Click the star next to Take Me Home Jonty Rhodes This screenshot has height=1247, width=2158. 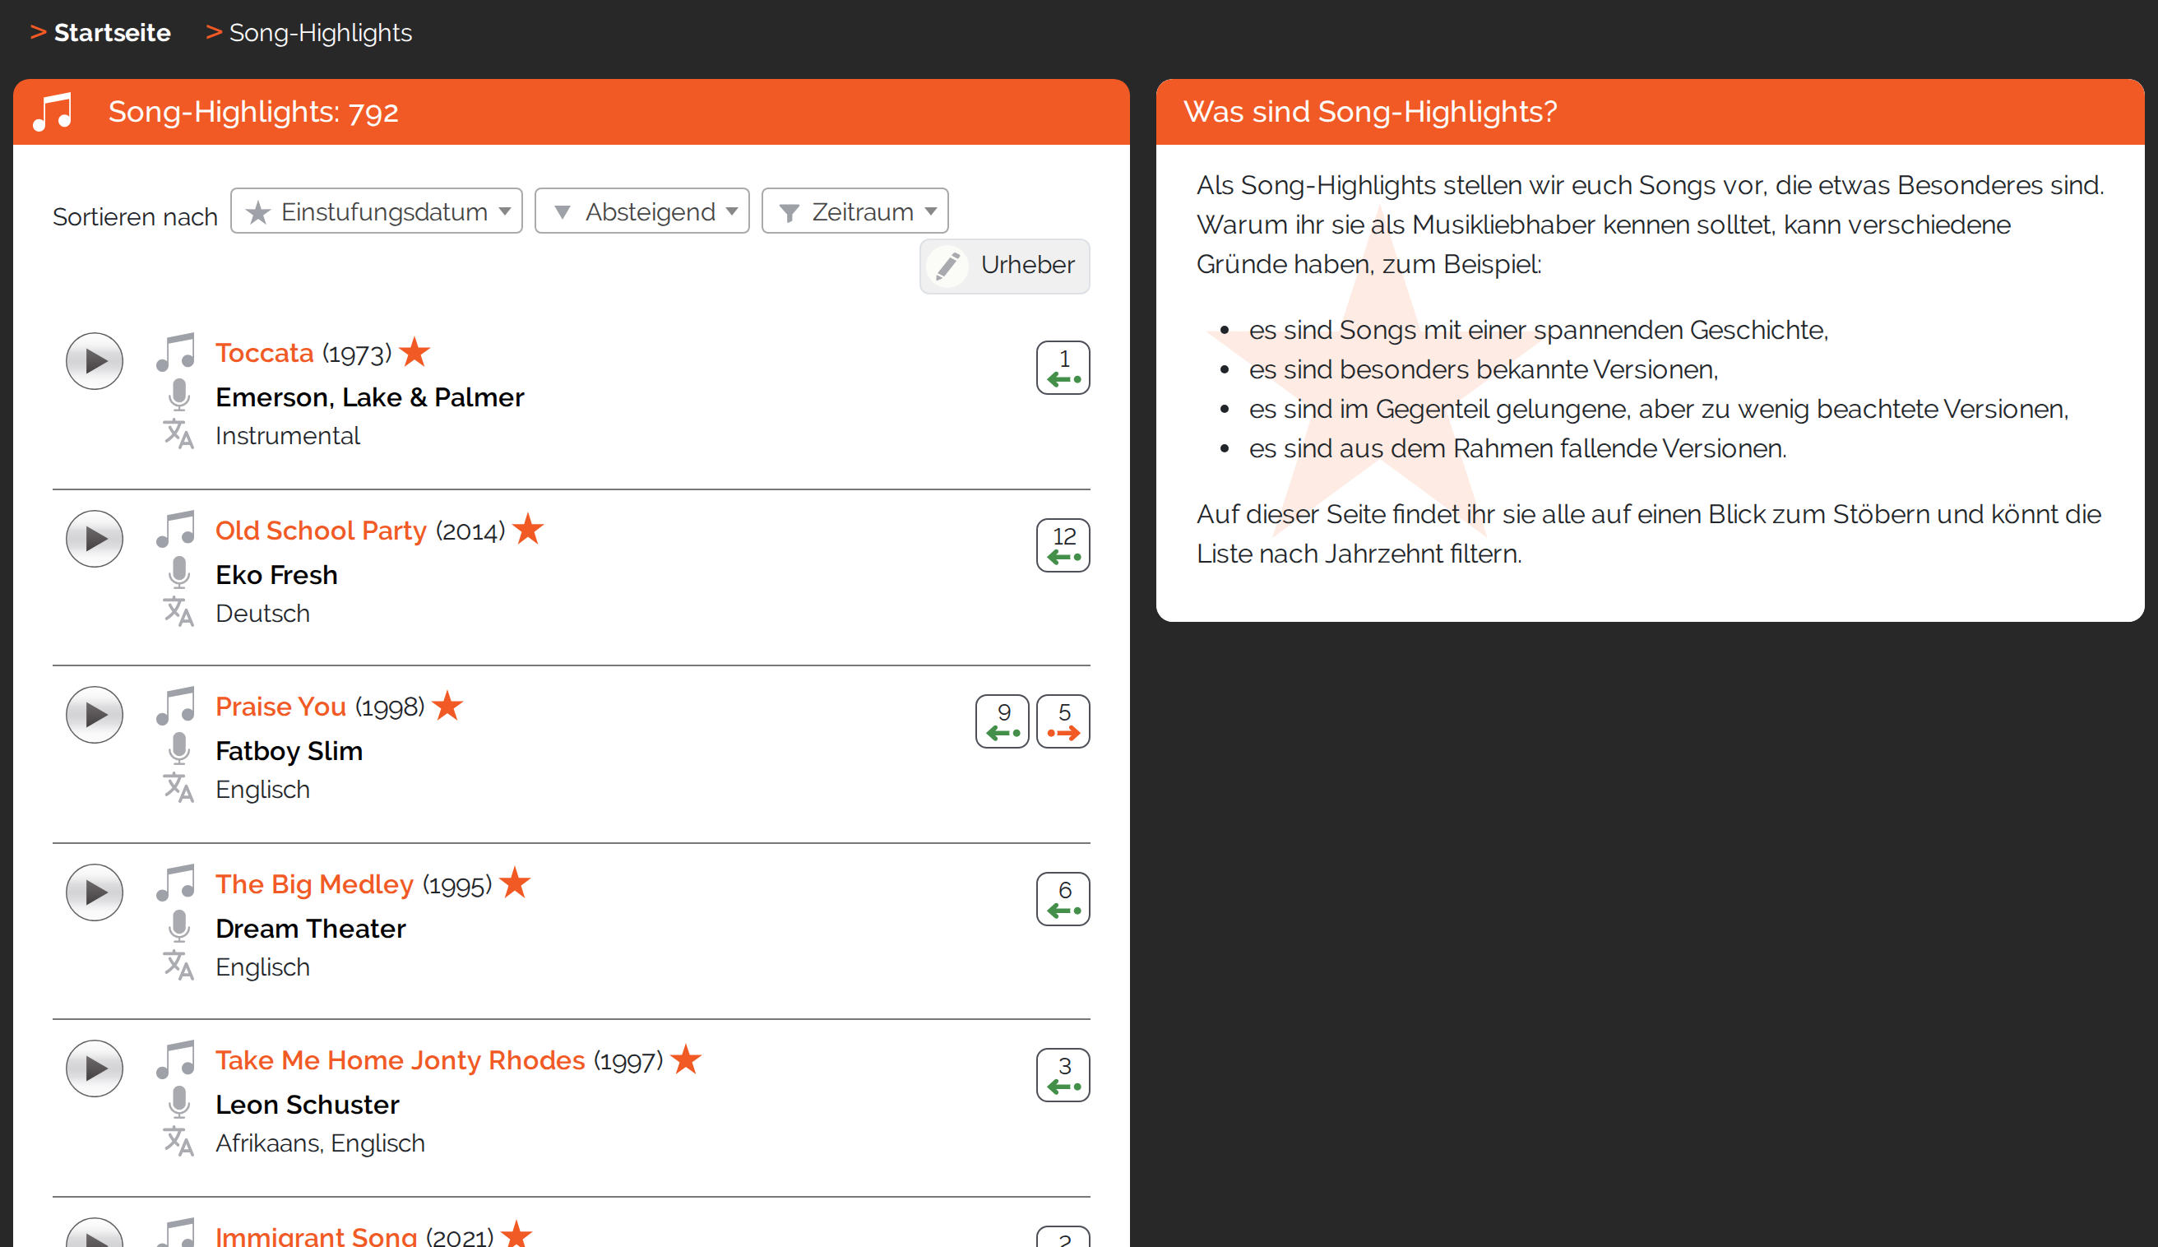687,1059
